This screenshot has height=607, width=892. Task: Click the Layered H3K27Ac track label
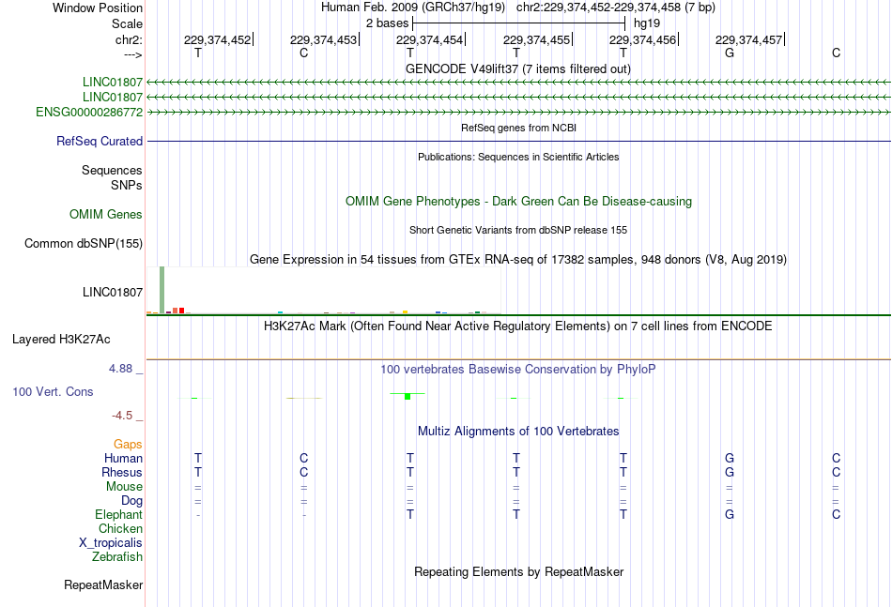[61, 340]
